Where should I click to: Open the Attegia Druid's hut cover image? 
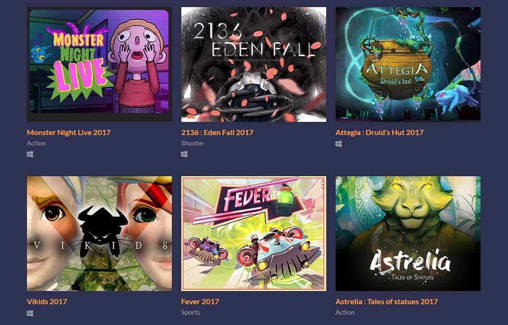408,64
